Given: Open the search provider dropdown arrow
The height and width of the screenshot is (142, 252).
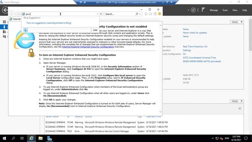Looking at the screenshot, I should [x=140, y=14].
